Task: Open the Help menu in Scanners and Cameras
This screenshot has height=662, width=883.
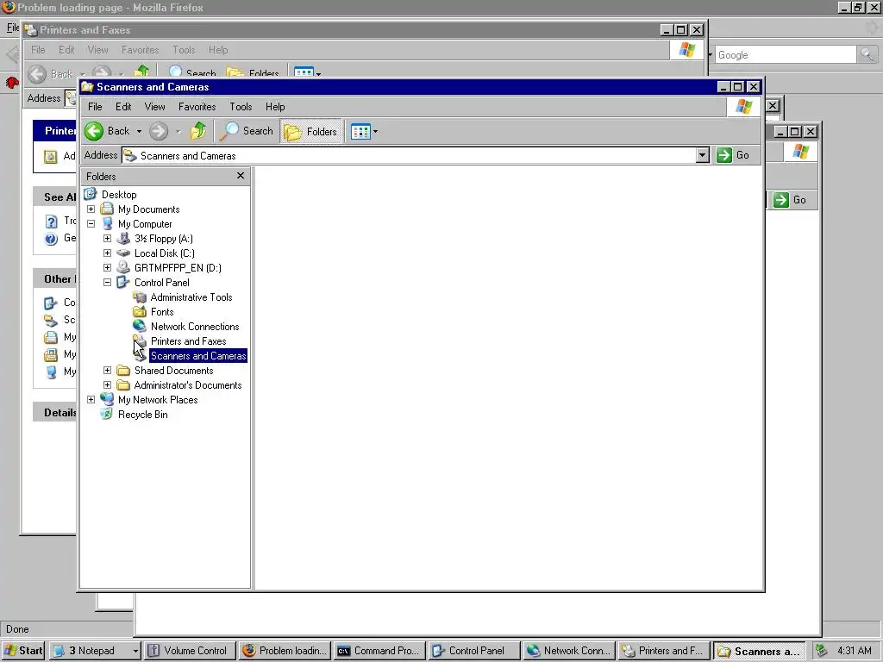Action: (x=275, y=106)
